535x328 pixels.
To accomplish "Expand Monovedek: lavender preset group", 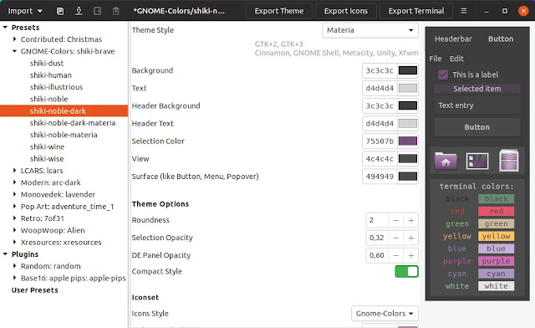I will [x=14, y=194].
